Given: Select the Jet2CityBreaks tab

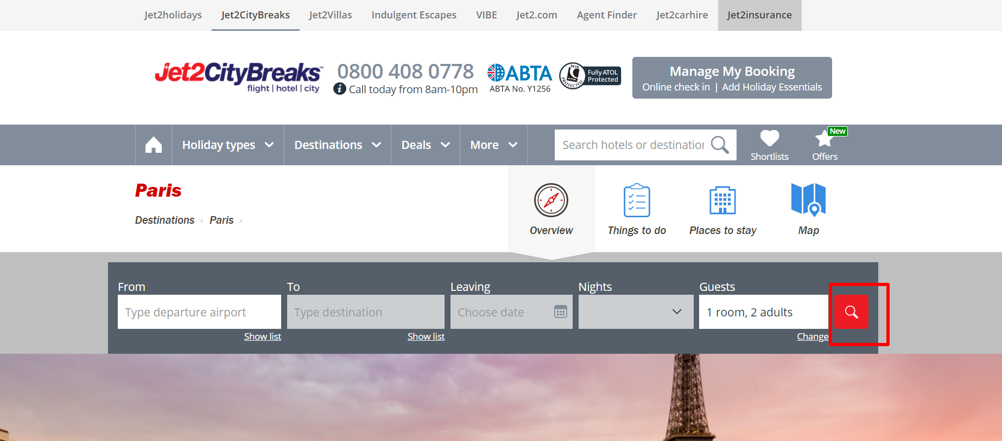Looking at the screenshot, I should [256, 15].
